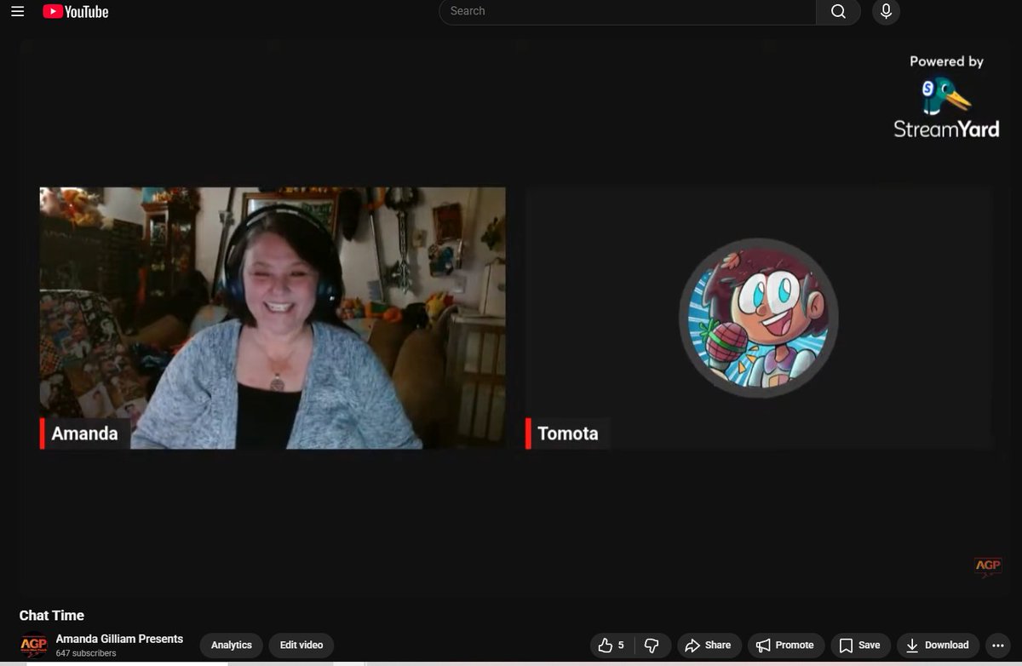The image size is (1022, 666).
Task: Click the Chat Time video title
Action: pyautogui.click(x=51, y=615)
